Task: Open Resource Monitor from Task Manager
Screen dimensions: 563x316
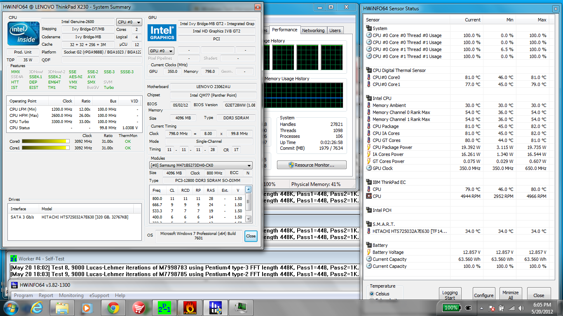Action: coord(312,165)
